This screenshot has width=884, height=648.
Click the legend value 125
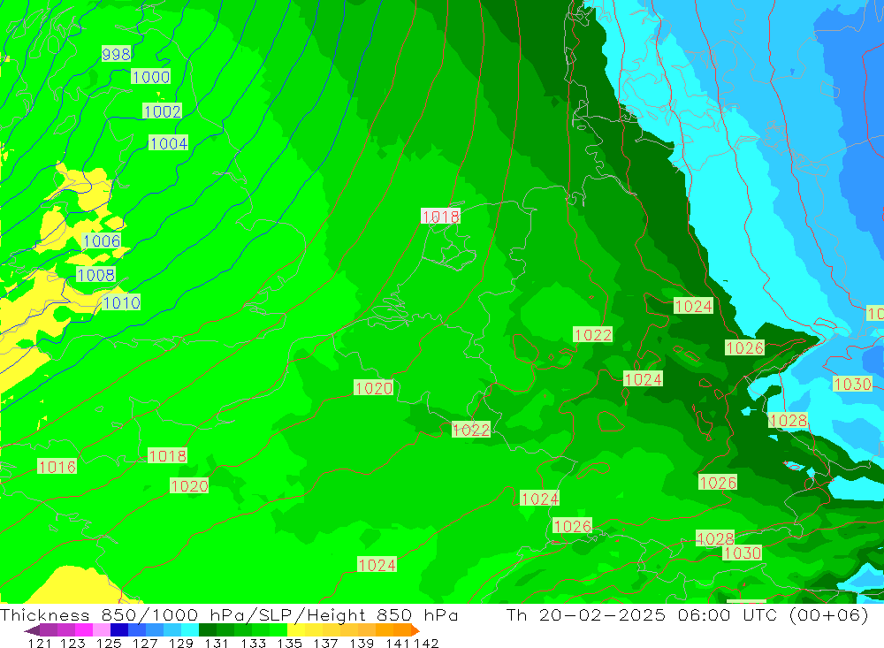point(109,643)
